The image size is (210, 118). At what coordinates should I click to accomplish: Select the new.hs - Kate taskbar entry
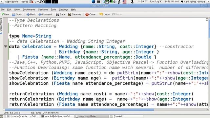[92, 116]
